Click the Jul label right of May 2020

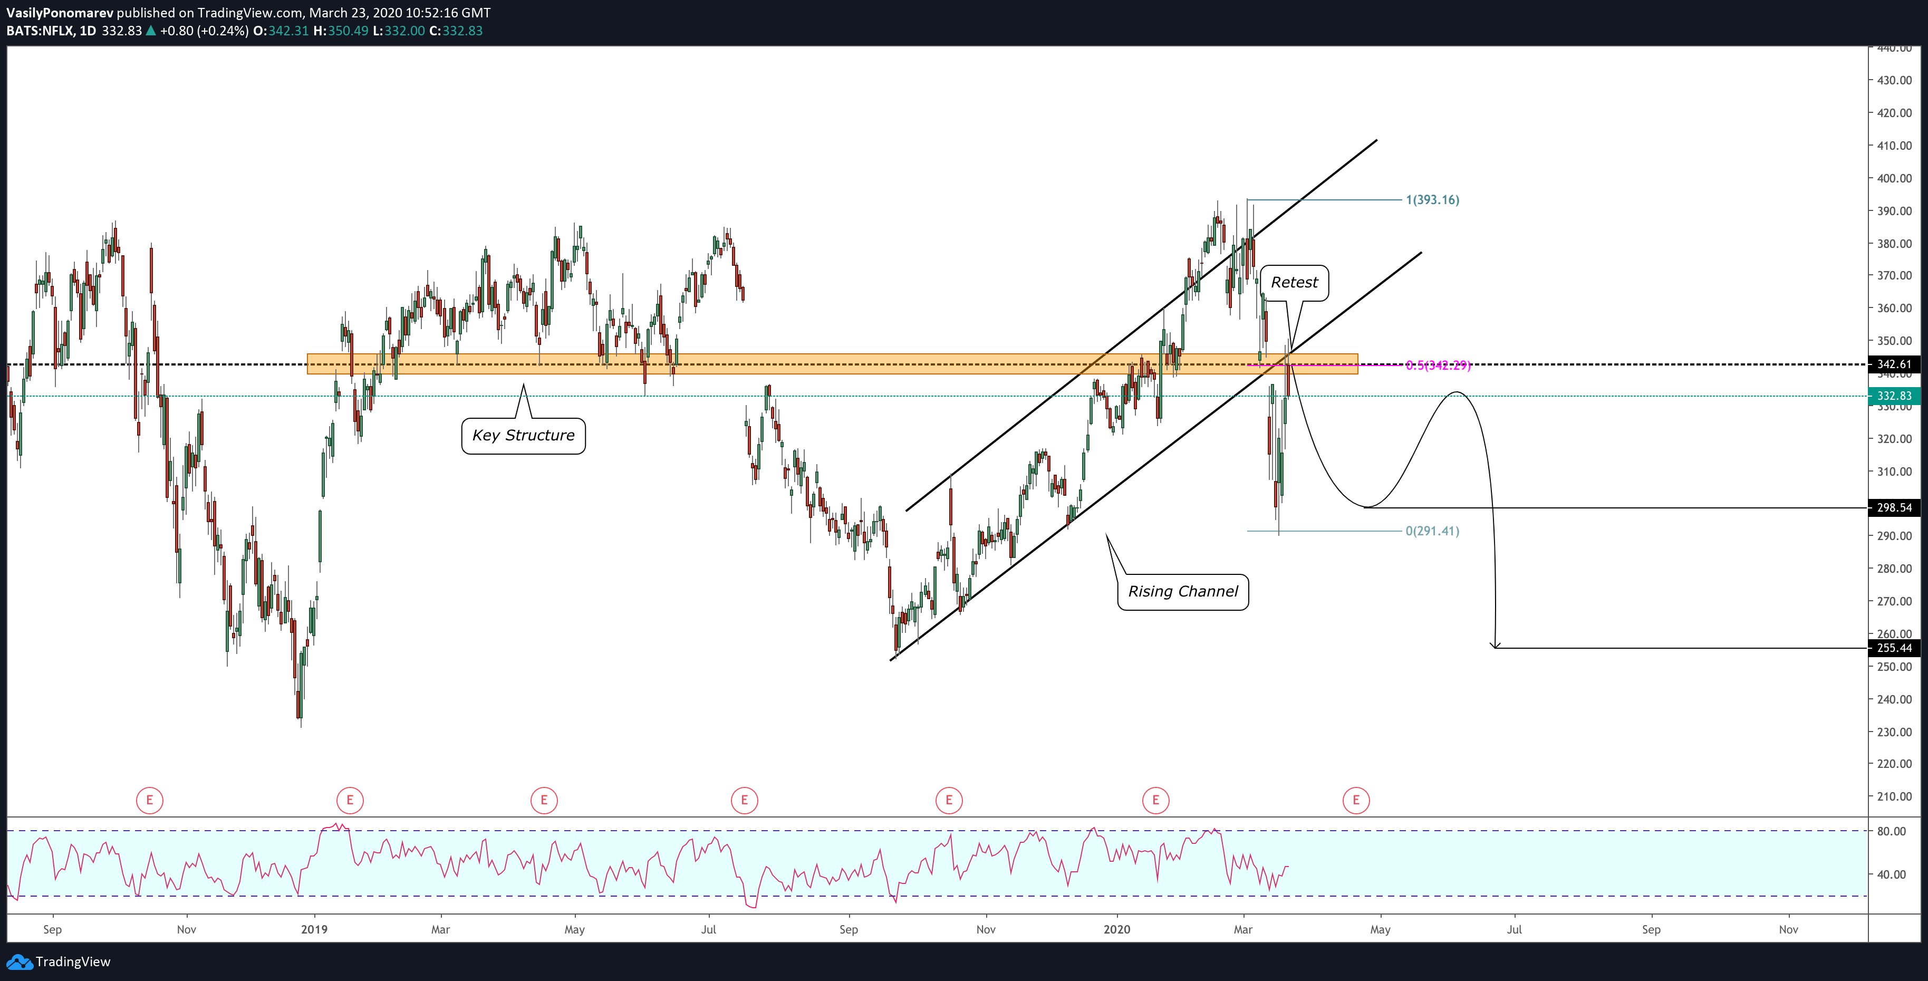pyautogui.click(x=1514, y=929)
